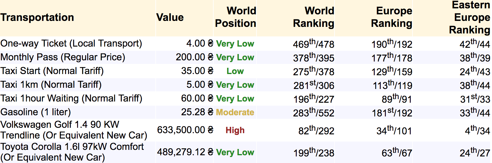Click the 469th/478 world ranking

(313, 44)
